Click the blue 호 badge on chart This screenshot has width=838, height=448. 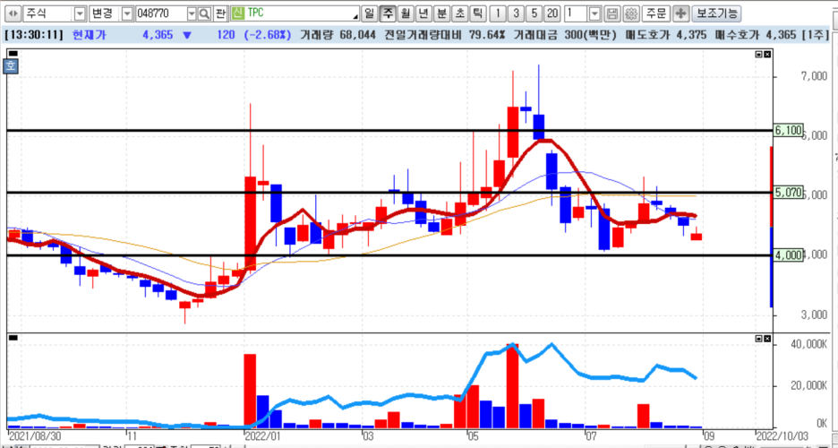10,65
